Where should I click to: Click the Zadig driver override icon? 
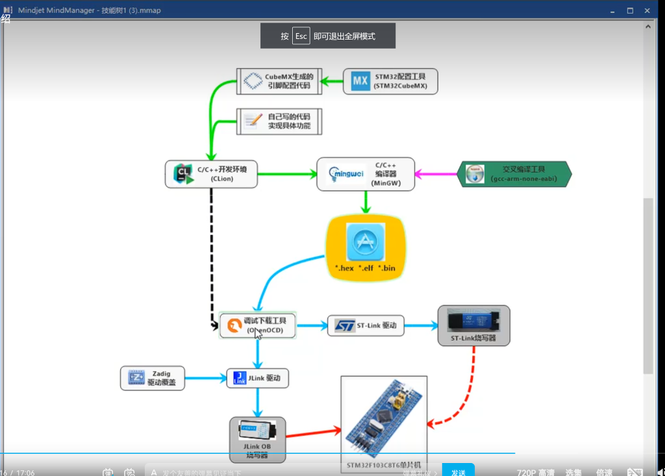pyautogui.click(x=136, y=378)
